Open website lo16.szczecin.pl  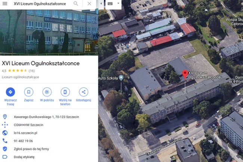25,133
